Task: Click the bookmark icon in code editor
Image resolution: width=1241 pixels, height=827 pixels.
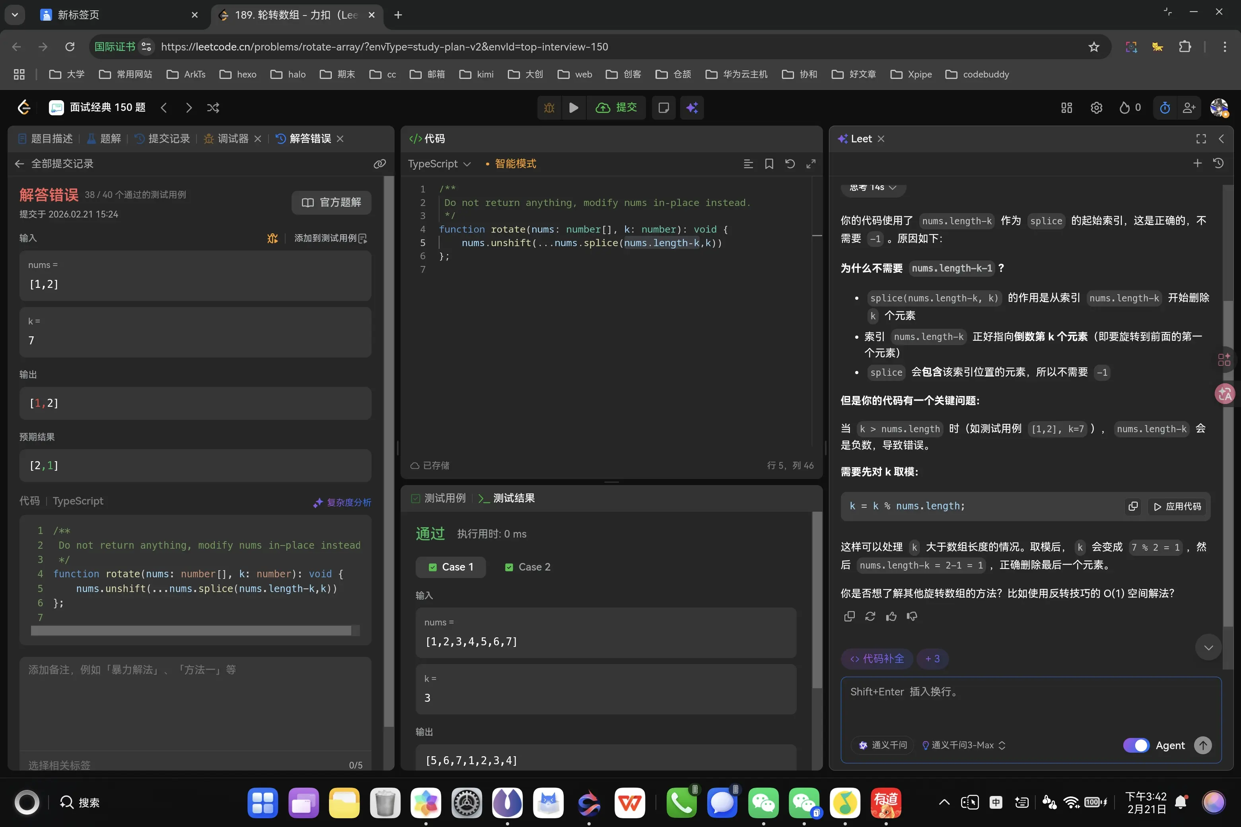Action: [769, 163]
